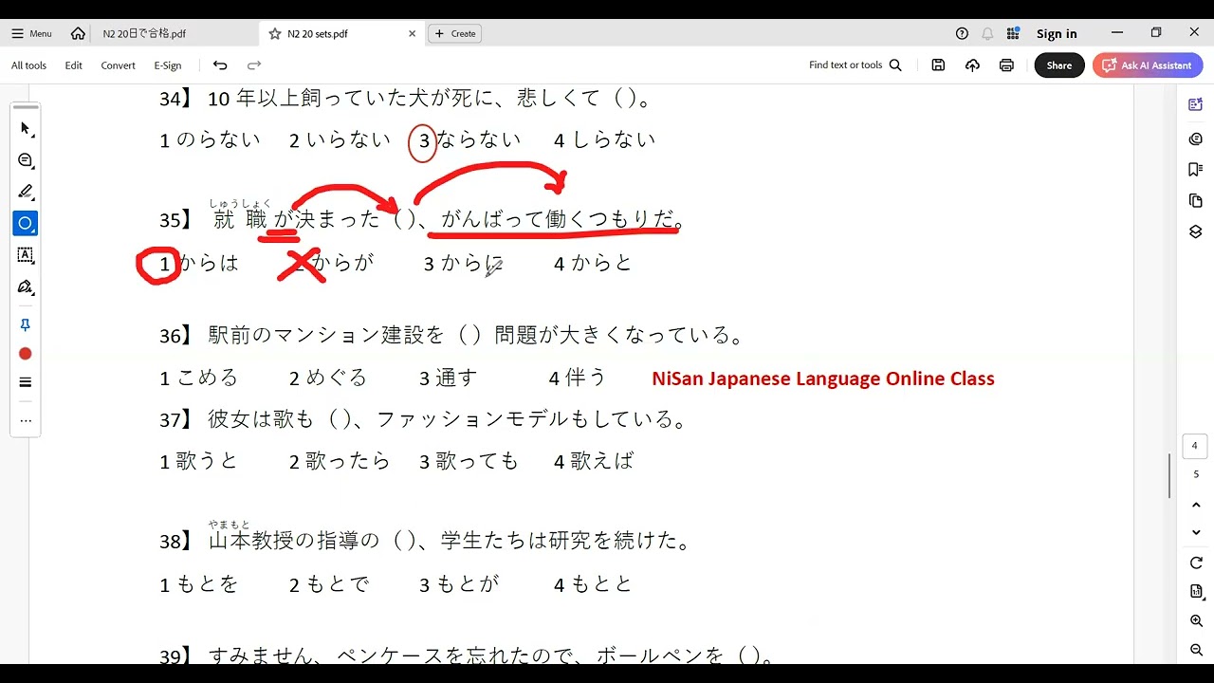Upload to cloud icon
The width and height of the screenshot is (1214, 683).
[x=972, y=65]
